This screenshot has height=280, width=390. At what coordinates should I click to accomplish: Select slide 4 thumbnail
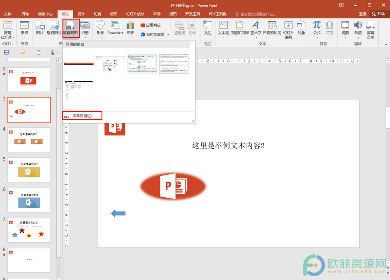pos(29,140)
